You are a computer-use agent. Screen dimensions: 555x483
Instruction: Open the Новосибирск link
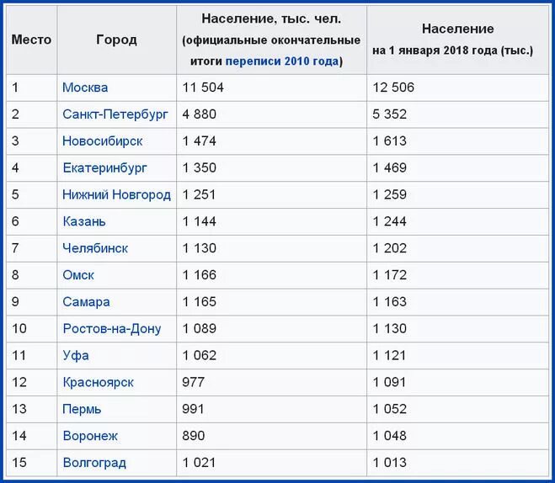tap(103, 141)
